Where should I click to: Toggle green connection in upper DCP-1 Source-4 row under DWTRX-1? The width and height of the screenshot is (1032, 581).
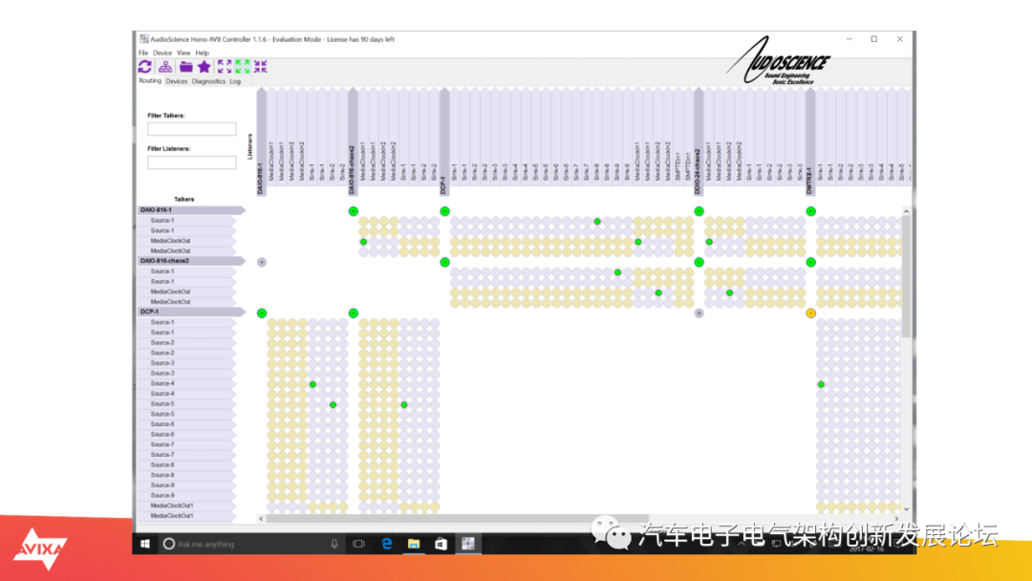coord(821,384)
